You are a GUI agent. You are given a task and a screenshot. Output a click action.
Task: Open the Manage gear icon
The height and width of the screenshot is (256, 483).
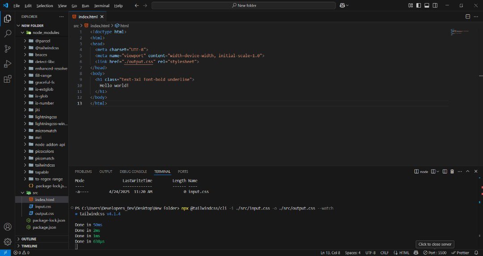coord(8,242)
